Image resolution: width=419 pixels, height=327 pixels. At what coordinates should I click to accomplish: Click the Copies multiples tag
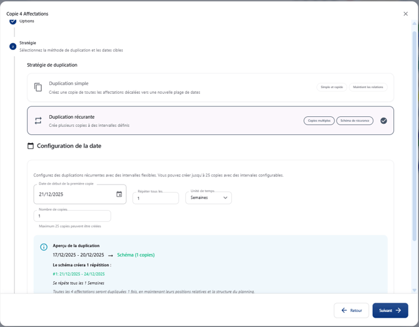click(319, 121)
